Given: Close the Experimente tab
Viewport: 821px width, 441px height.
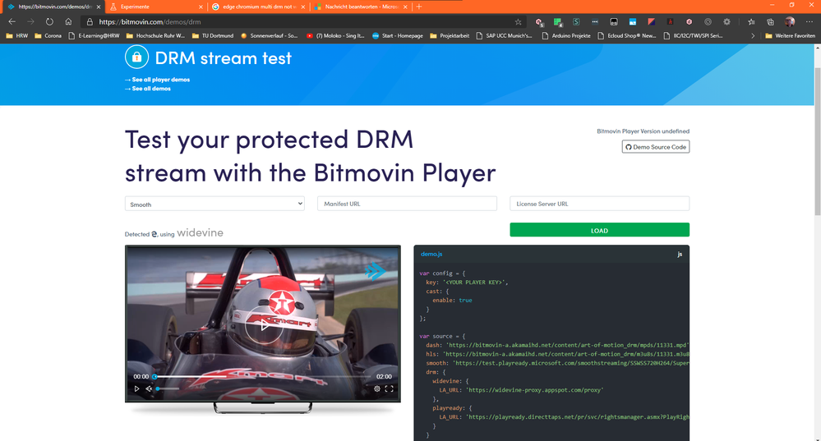Looking at the screenshot, I should click(x=201, y=7).
